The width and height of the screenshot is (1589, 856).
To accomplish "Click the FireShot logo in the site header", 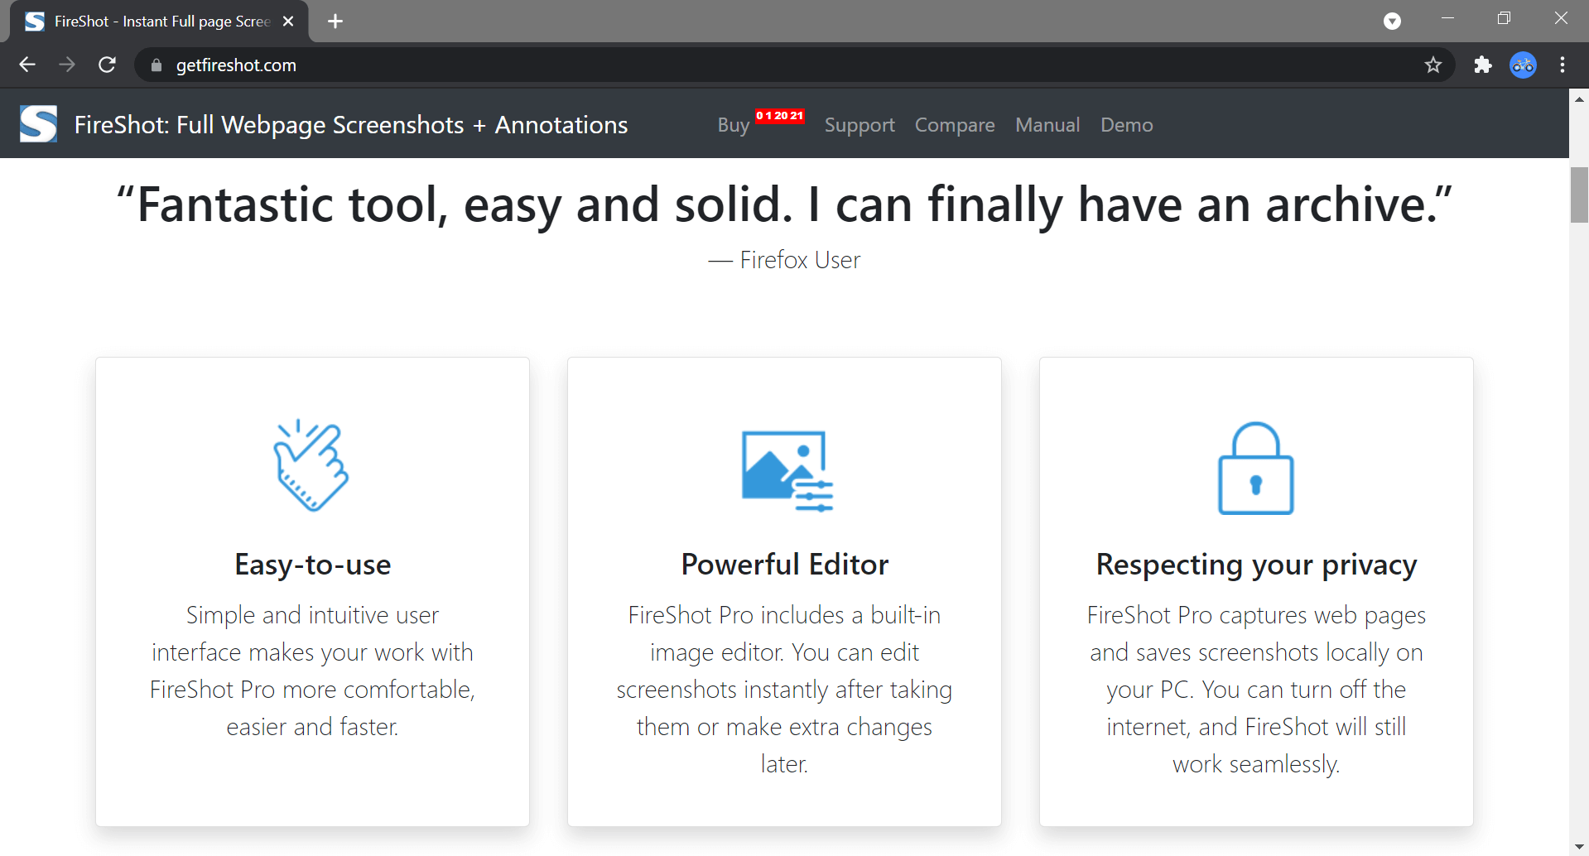I will click(x=38, y=124).
